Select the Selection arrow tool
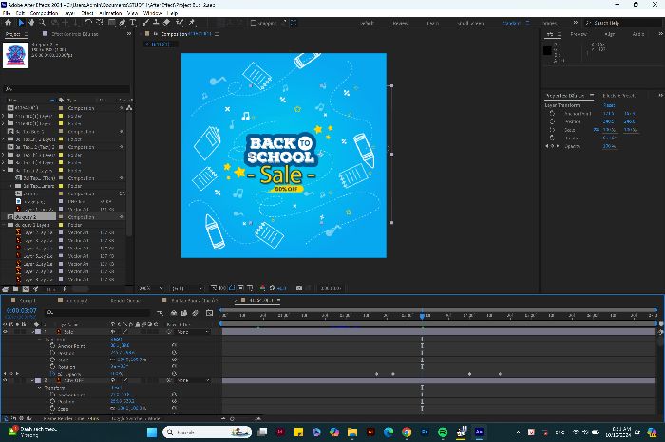This screenshot has height=442, width=665. pos(21,23)
